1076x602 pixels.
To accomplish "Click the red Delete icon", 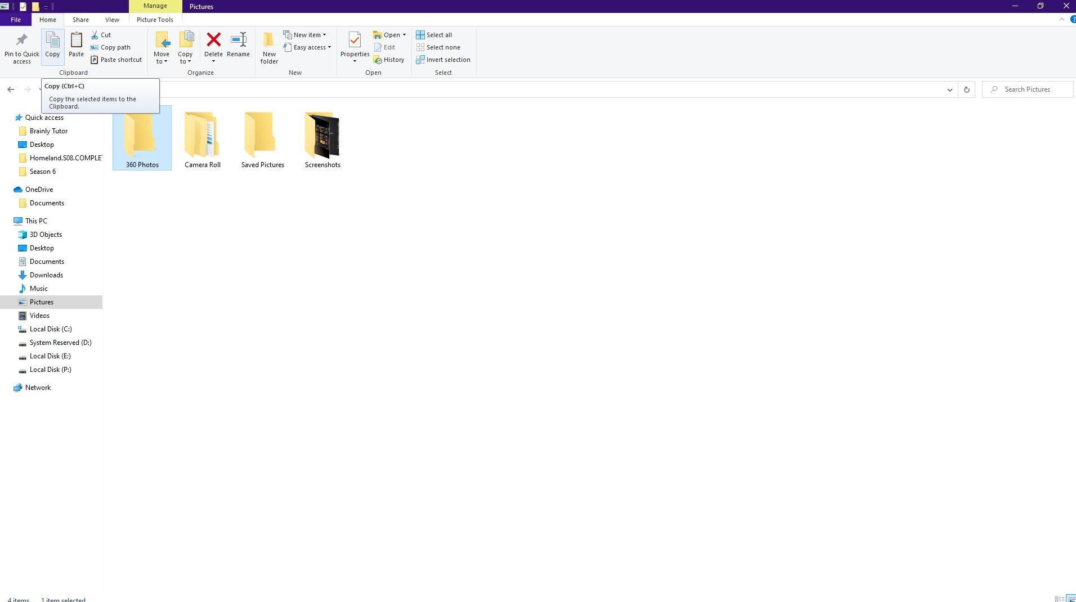I will pos(213,40).
